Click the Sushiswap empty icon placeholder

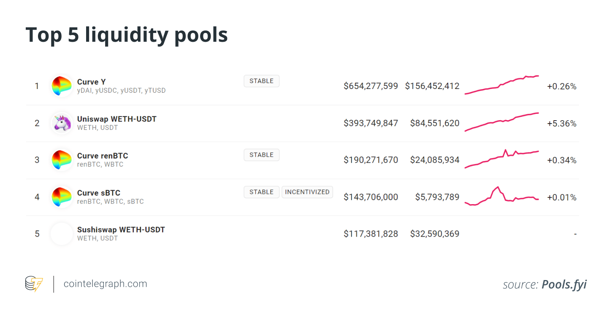tap(62, 234)
